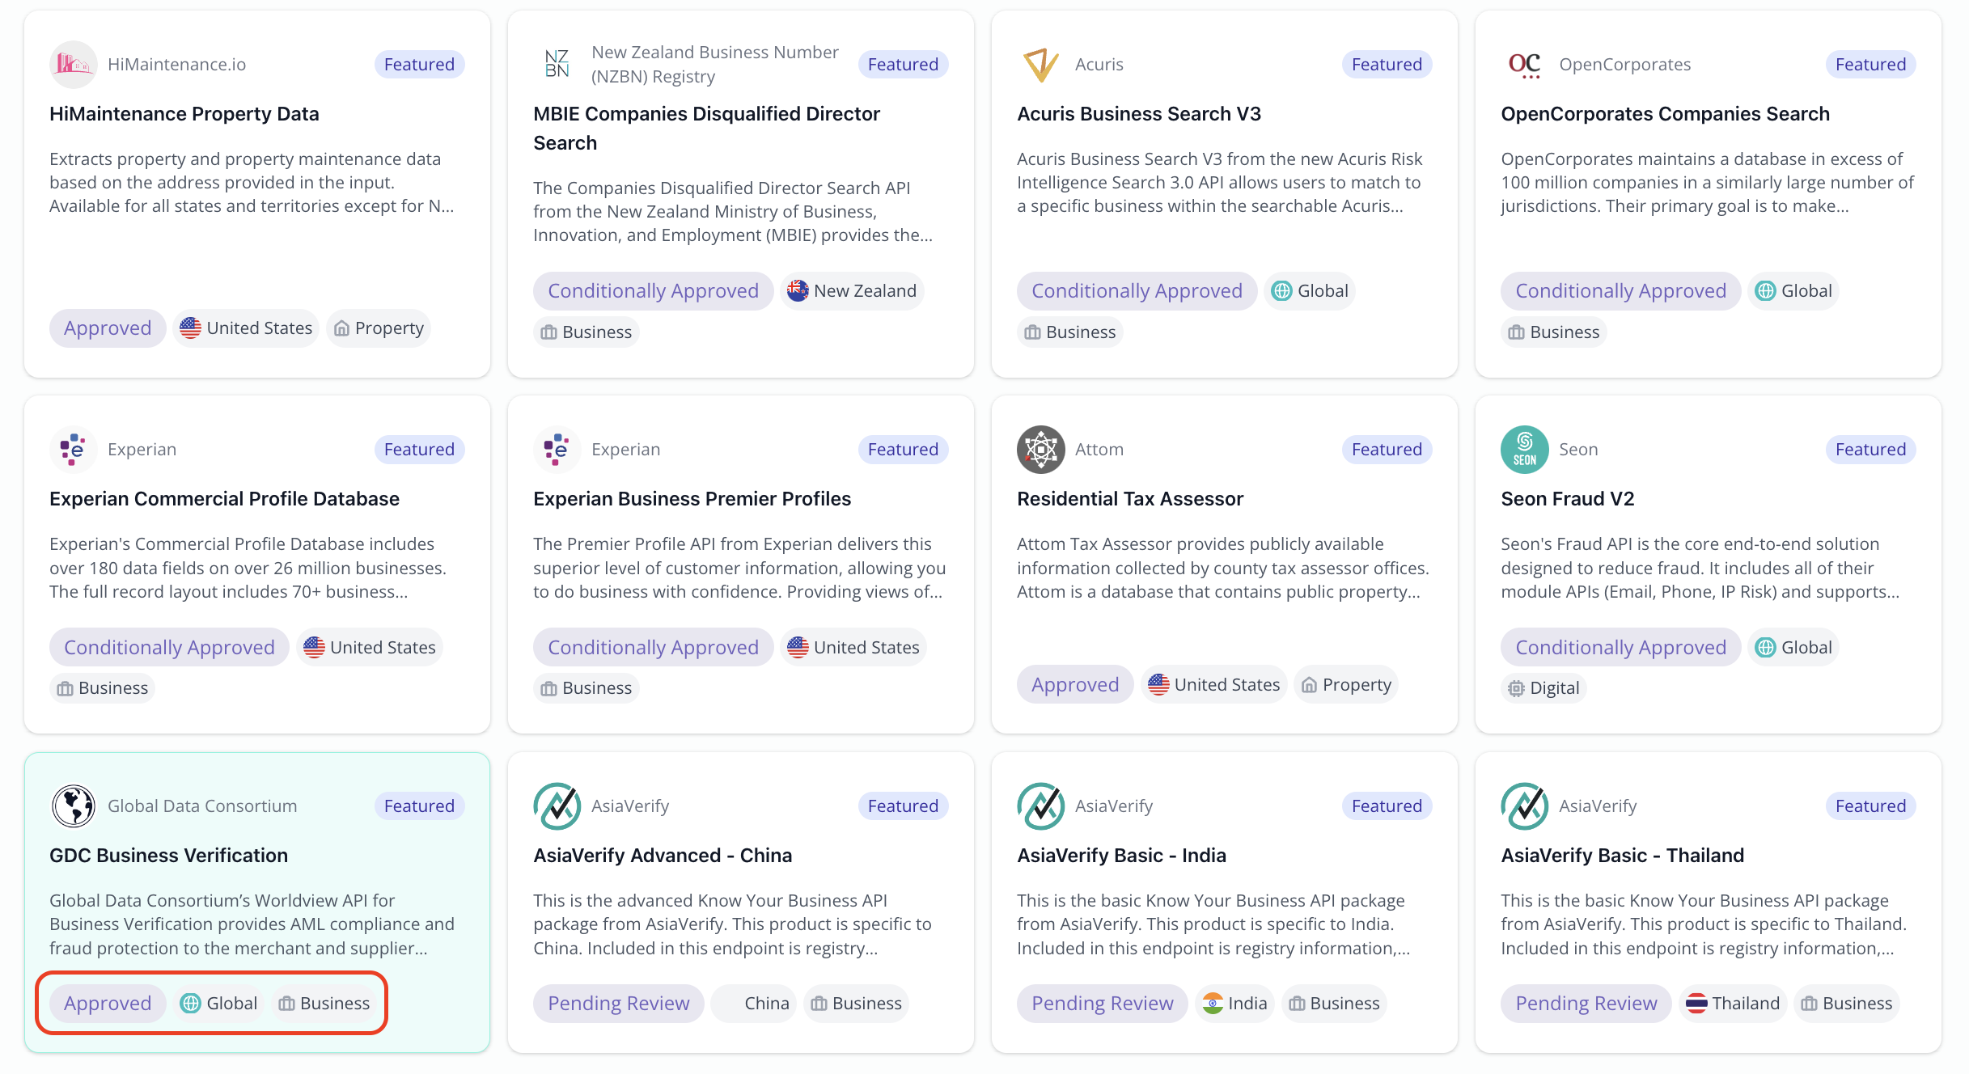Click the Global Data Consortium globe logo
This screenshot has height=1074, width=1969.
(73, 806)
